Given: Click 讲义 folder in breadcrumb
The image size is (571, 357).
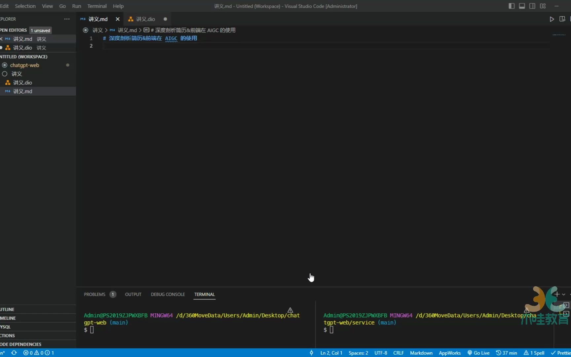Looking at the screenshot, I should tap(97, 30).
